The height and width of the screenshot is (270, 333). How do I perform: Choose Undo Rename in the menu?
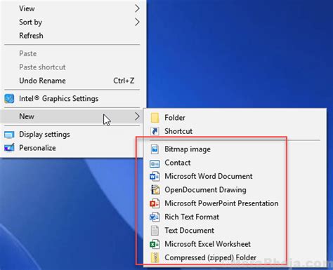72,81
